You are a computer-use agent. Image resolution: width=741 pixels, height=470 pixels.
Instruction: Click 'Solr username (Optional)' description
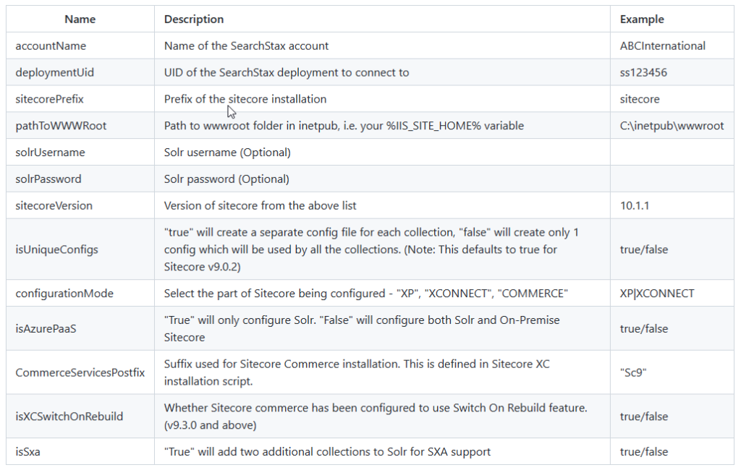pos(227,152)
